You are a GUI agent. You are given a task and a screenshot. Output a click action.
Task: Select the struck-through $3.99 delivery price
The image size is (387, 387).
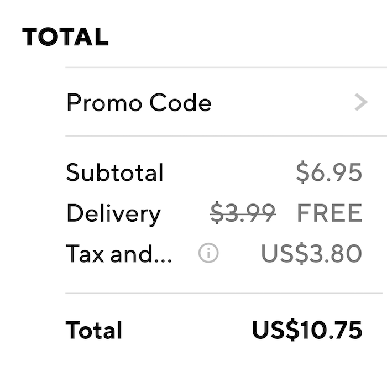tap(243, 212)
